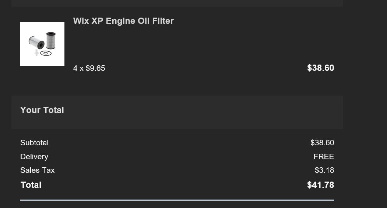Click the upright filter cartridge in product image
Image resolution: width=387 pixels, height=208 pixels.
pos(51,40)
